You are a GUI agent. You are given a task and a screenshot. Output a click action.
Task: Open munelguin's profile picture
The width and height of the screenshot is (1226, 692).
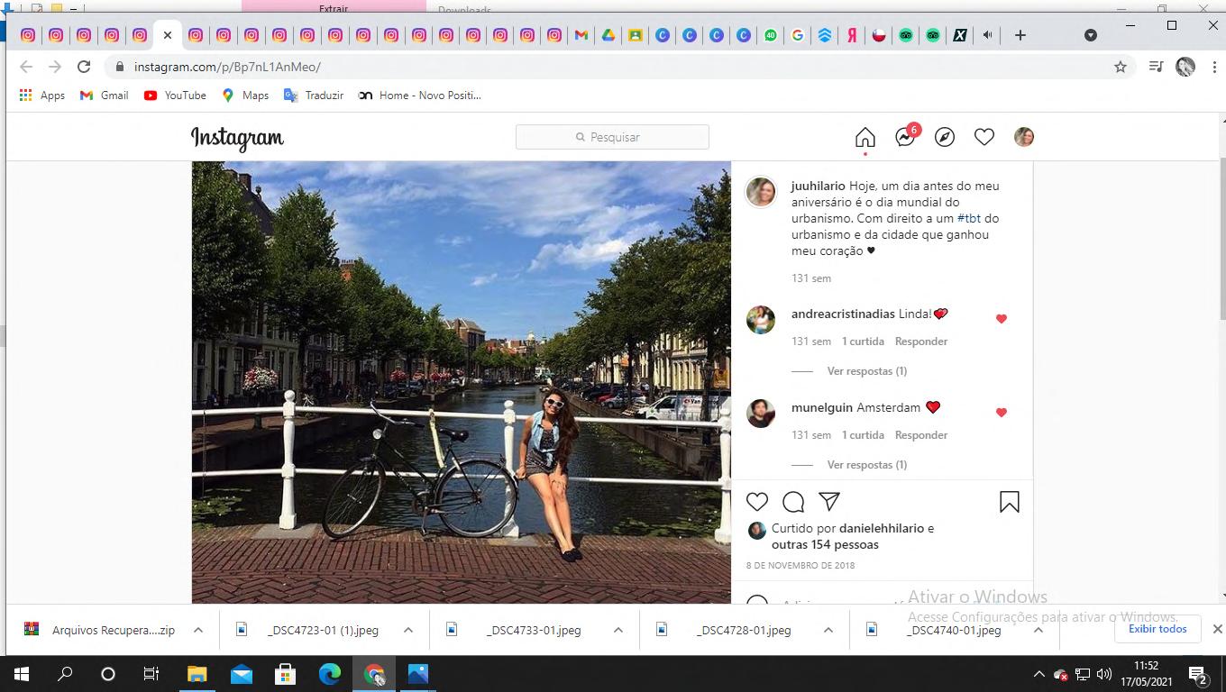click(x=761, y=414)
